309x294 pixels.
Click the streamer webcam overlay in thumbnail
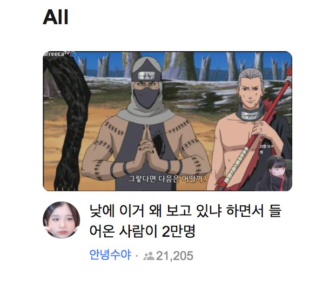(x=274, y=173)
